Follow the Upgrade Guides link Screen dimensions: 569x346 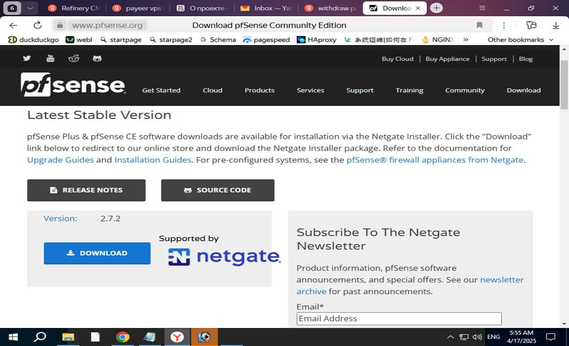click(x=60, y=160)
